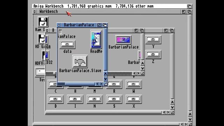
Task: Click up arrow of the drawers window
Action: (172, 102)
